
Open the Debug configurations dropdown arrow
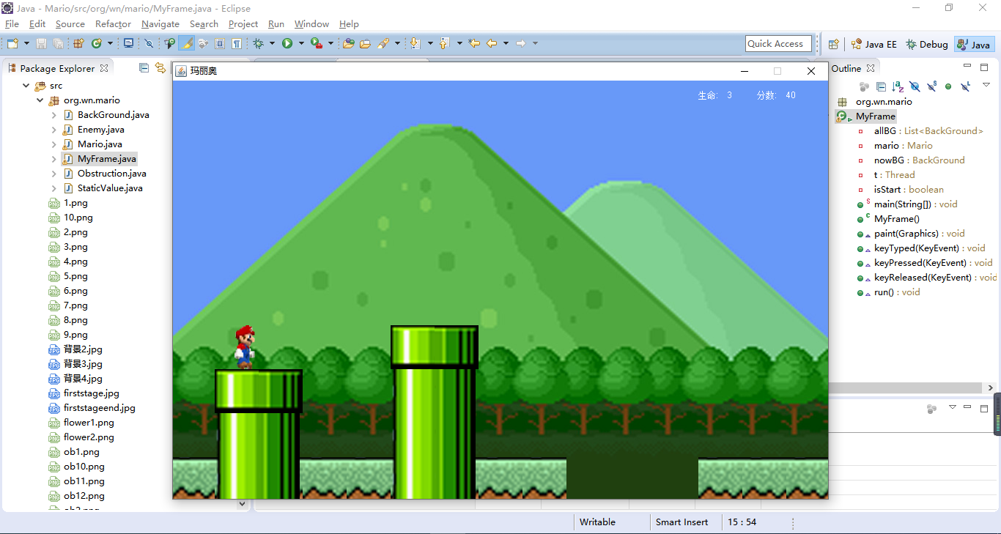pyautogui.click(x=272, y=44)
